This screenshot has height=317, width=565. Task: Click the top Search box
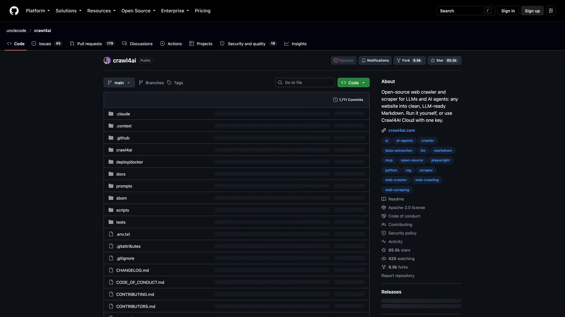pos(466,11)
